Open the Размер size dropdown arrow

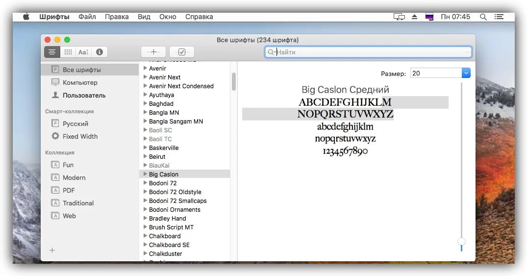466,73
